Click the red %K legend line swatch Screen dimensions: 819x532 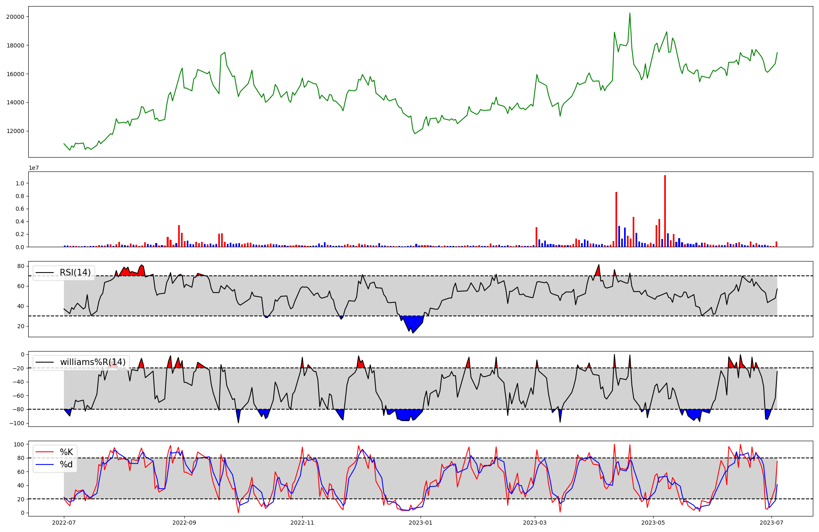tap(45, 452)
